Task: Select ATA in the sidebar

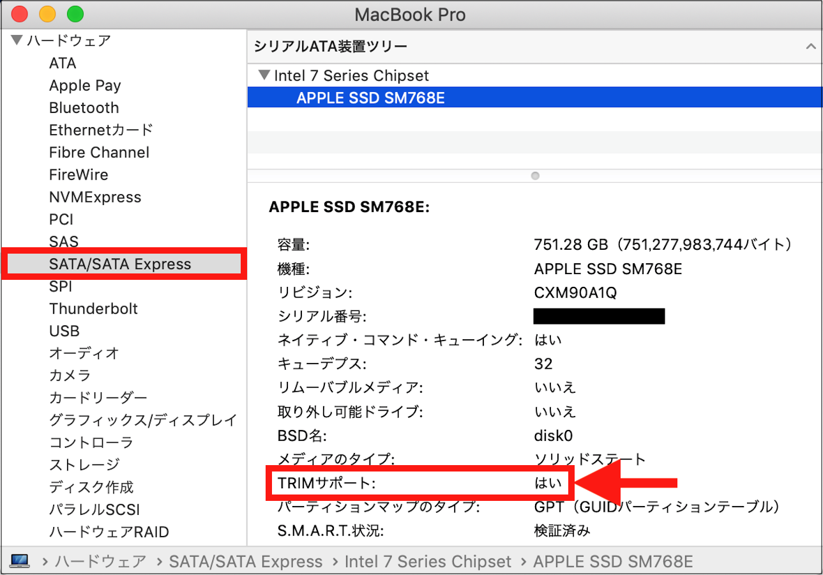Action: pyautogui.click(x=63, y=63)
